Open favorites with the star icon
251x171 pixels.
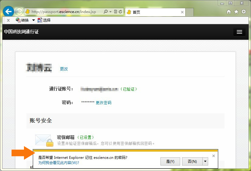(x=236, y=12)
